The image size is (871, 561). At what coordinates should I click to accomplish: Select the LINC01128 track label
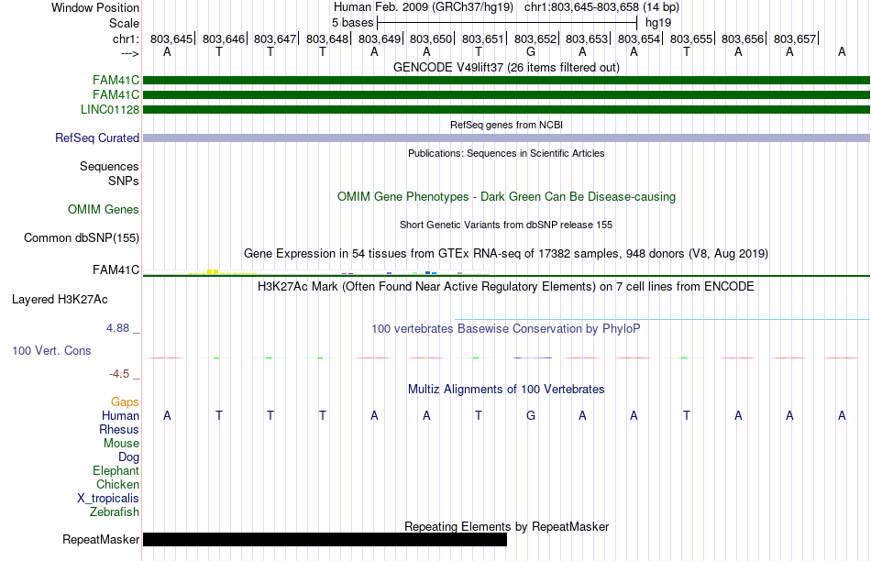pyautogui.click(x=109, y=109)
